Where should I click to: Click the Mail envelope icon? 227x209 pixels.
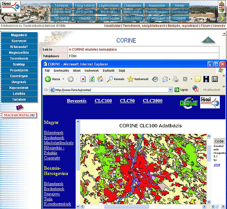point(165,79)
